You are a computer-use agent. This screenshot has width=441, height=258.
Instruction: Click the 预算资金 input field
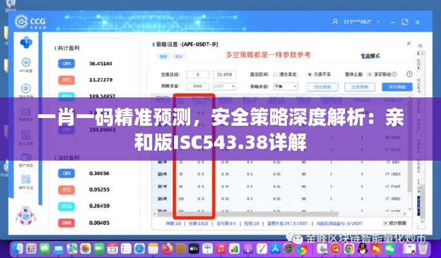(x=197, y=86)
